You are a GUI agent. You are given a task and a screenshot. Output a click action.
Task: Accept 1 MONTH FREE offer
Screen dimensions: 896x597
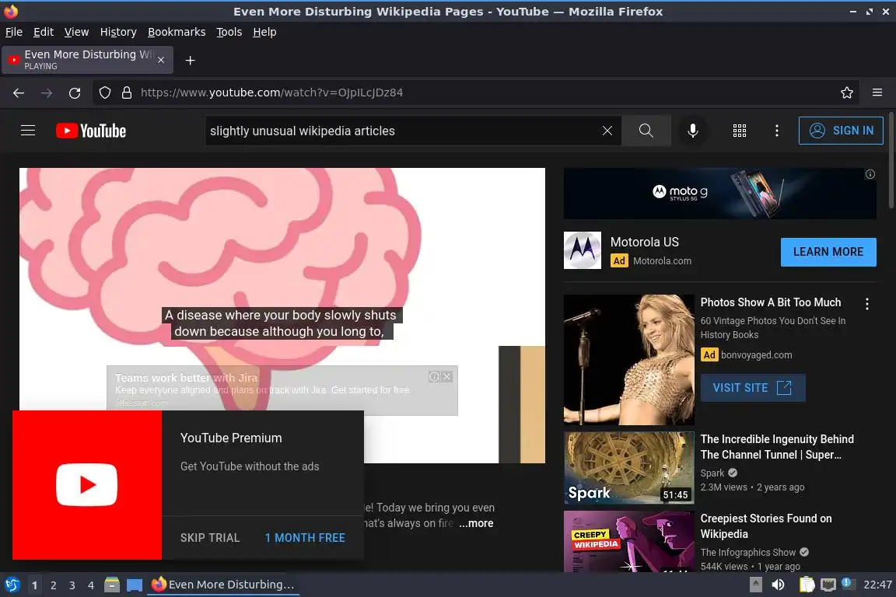click(x=305, y=538)
